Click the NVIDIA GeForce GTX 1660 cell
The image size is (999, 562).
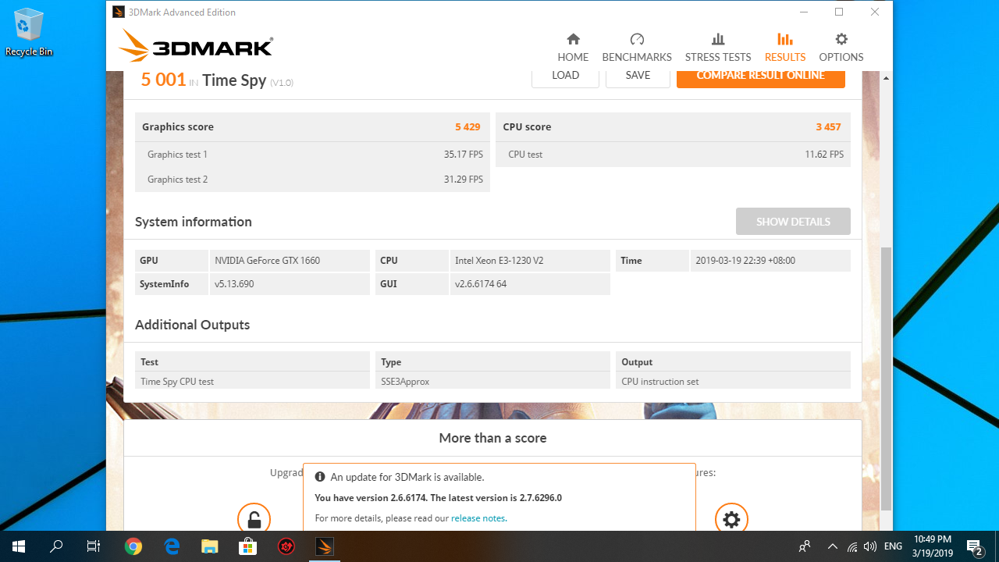[x=290, y=261]
